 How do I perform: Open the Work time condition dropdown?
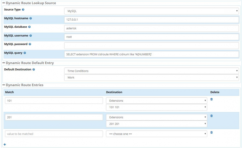pos(151,77)
